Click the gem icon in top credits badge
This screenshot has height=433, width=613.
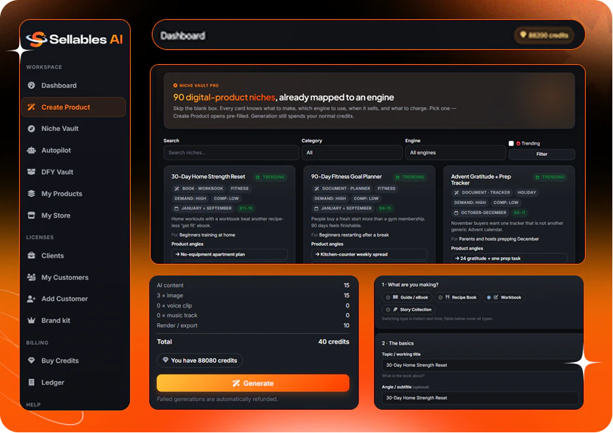tap(523, 35)
